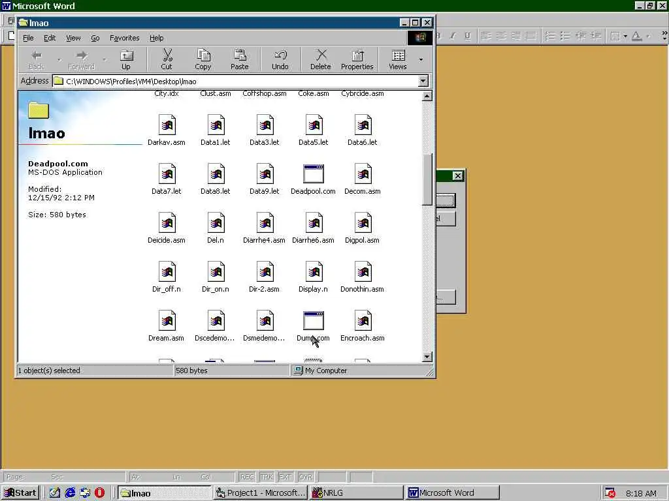
Task: Expand the Views button dropdown arrow
Action: click(421, 59)
